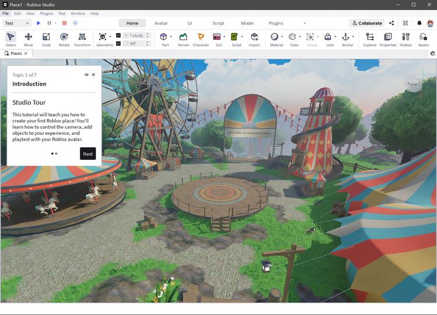Open the Plugins menu in the menu bar

(46, 13)
